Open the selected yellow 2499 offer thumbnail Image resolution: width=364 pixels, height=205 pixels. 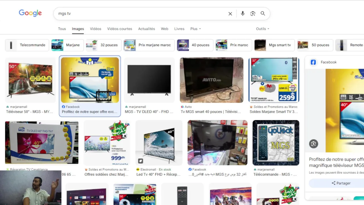coord(90,80)
